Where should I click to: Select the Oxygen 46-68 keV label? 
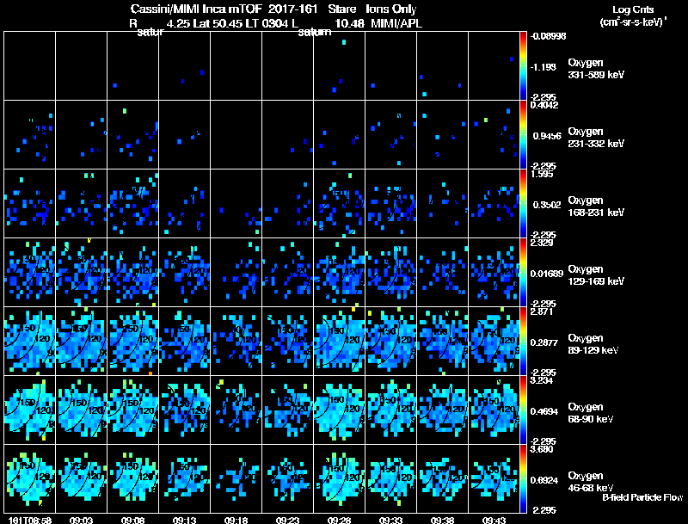pyautogui.click(x=591, y=482)
